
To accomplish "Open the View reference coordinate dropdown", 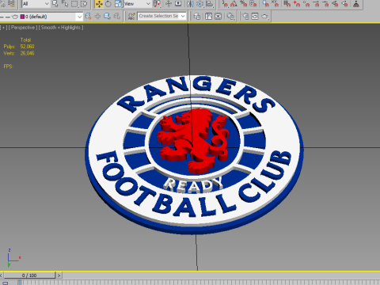I will point(137,4).
